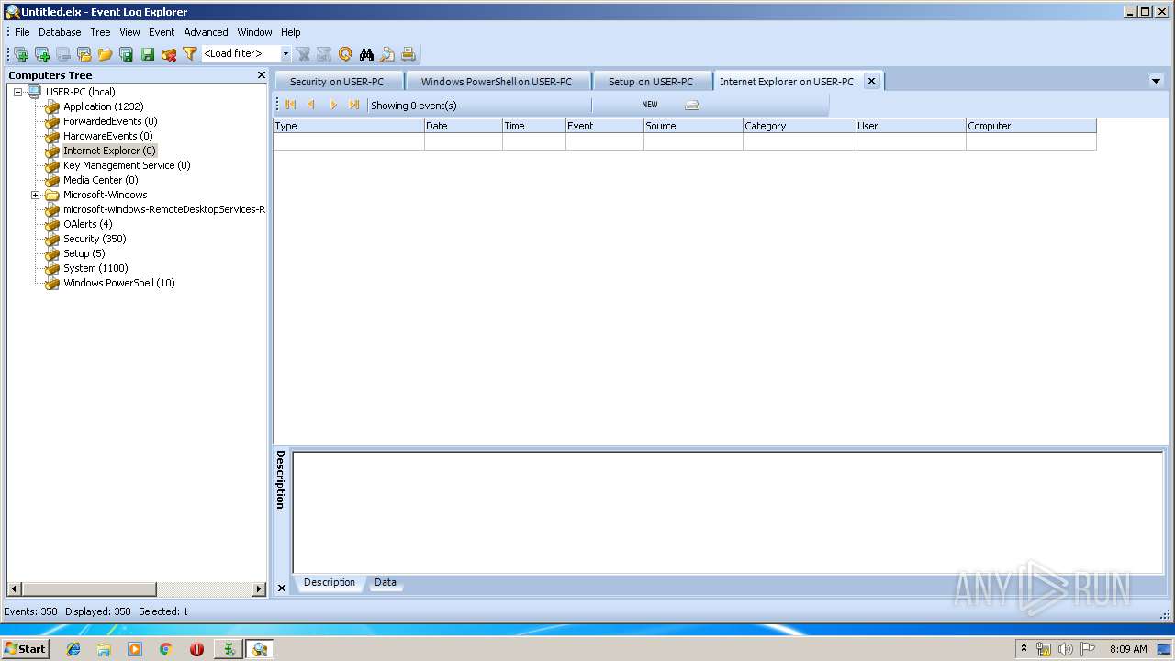1175x661 pixels.
Task: Open Chrome from the taskbar
Action: tap(165, 649)
